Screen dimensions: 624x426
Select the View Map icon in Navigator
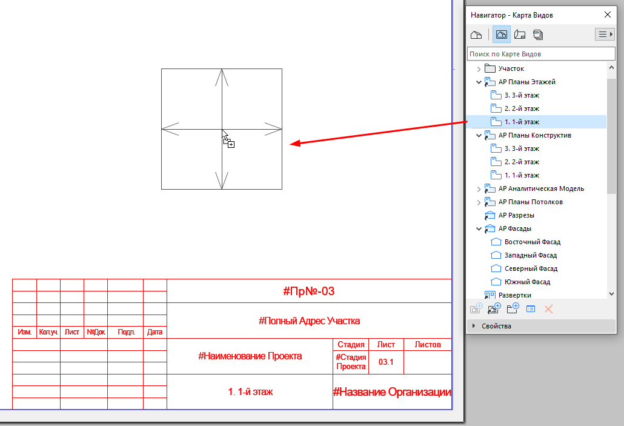pos(502,35)
